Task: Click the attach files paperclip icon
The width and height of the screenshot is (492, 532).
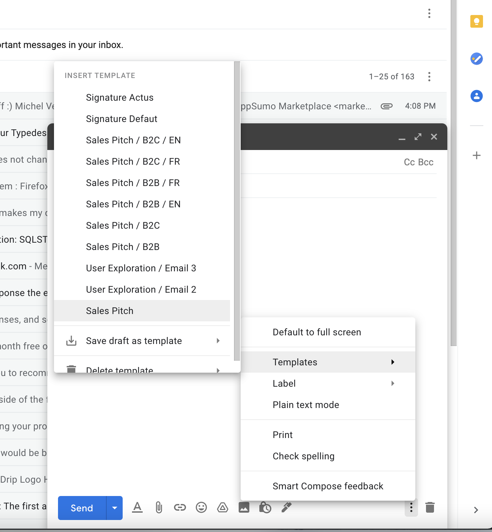Action: (159, 508)
